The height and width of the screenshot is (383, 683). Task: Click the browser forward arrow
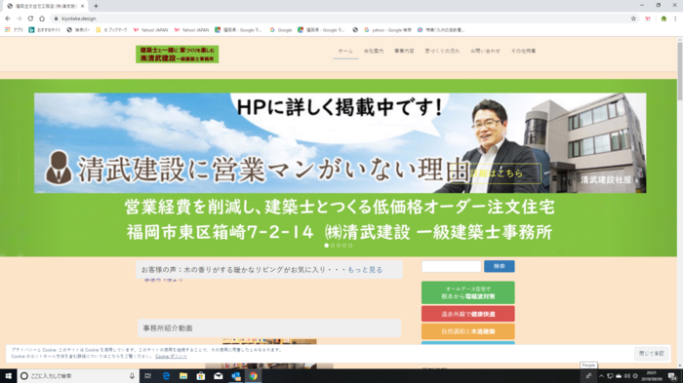[20, 19]
